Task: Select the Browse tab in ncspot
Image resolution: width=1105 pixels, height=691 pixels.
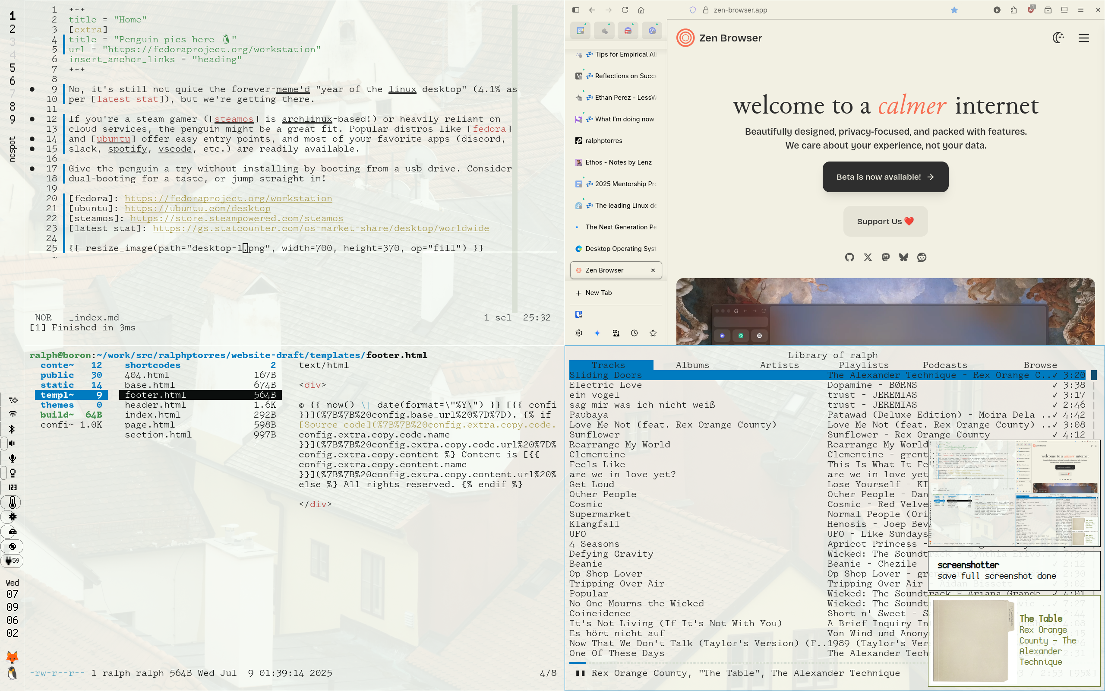Action: point(1040,365)
